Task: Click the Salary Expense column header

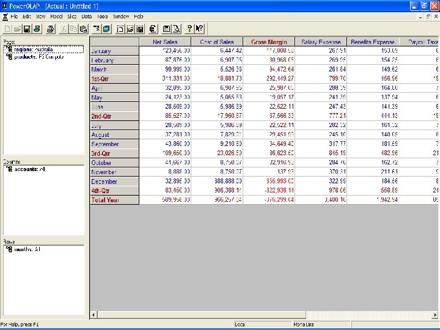Action: [x=321, y=42]
